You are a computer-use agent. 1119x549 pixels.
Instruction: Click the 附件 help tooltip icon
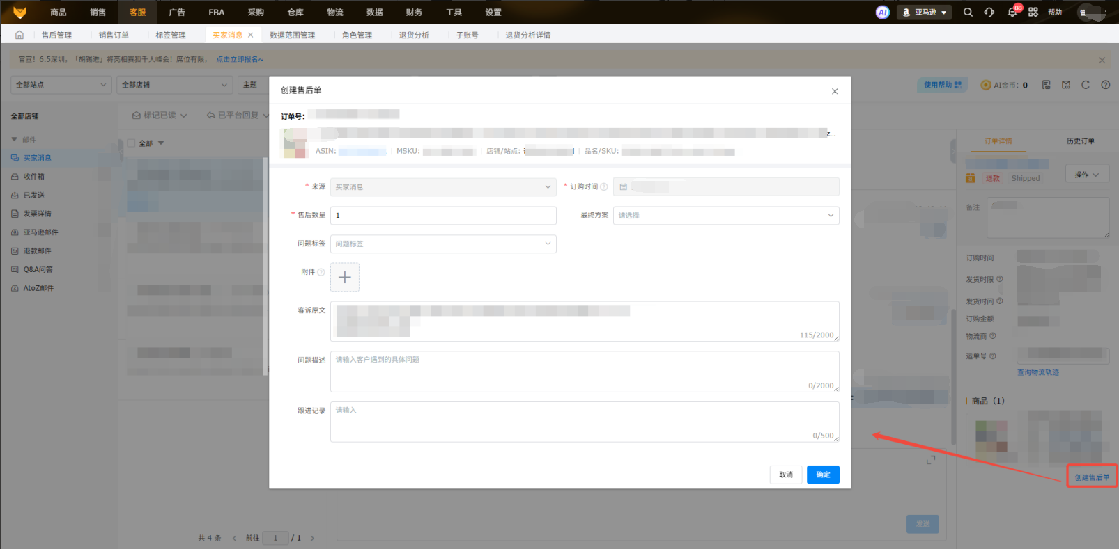tap(321, 272)
